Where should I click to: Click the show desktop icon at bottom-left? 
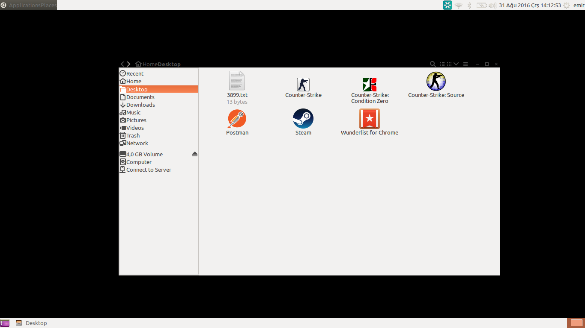(5, 323)
